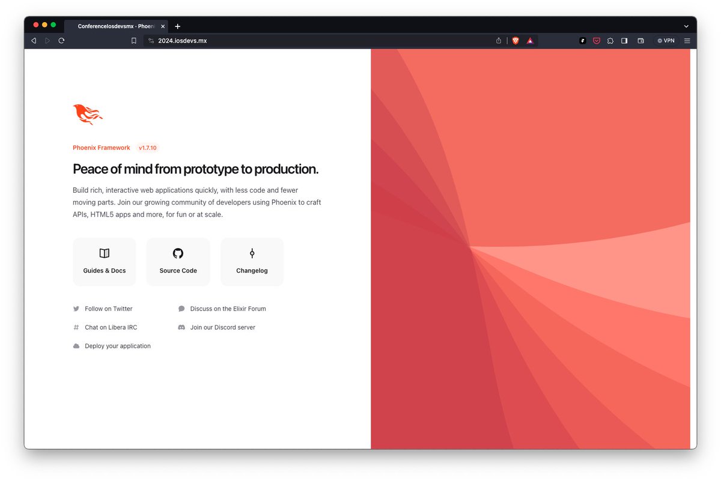This screenshot has width=721, height=481.
Task: Reload the page with the refresh icon
Action: click(x=61, y=41)
